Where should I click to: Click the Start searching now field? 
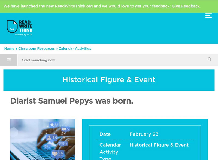click(109, 60)
